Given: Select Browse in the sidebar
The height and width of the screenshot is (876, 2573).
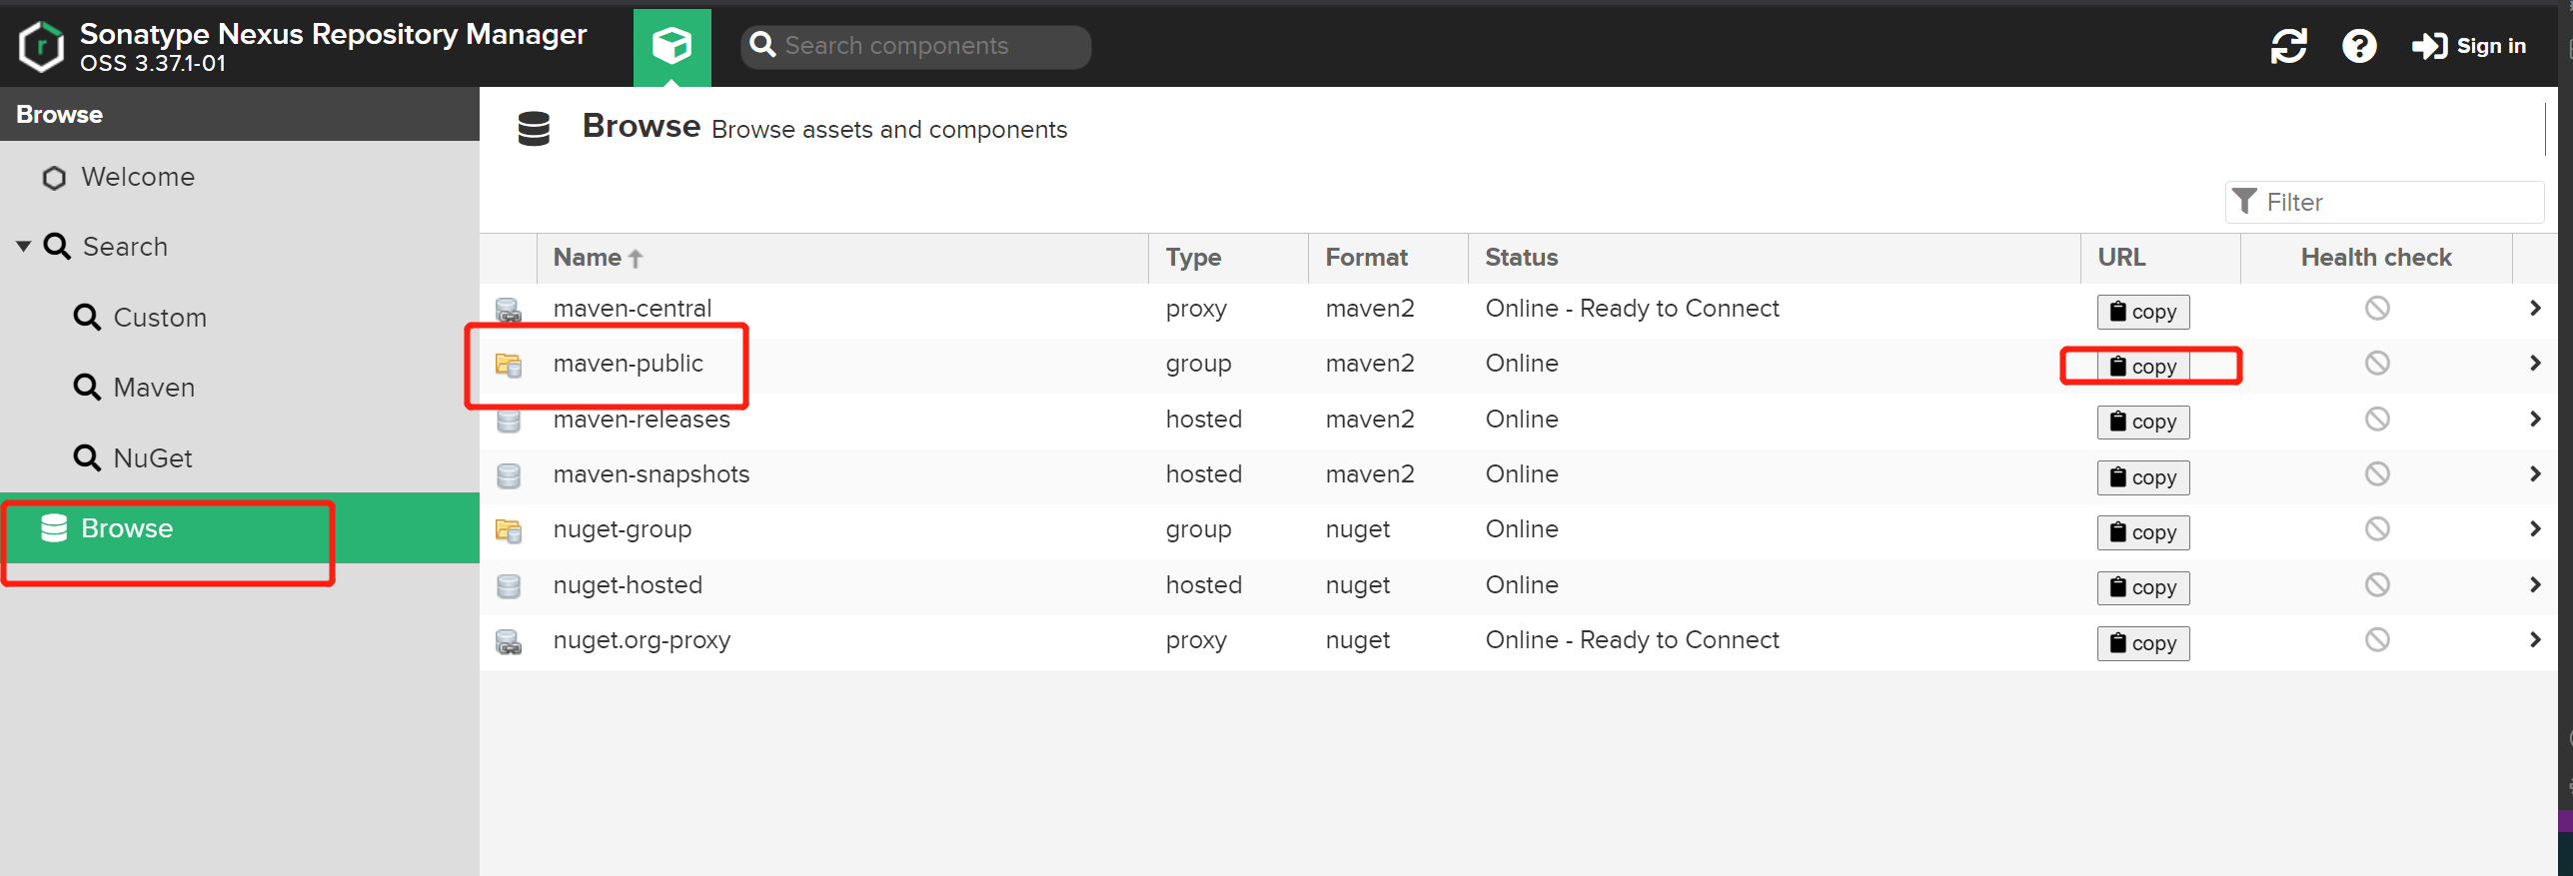Looking at the screenshot, I should [x=240, y=527].
